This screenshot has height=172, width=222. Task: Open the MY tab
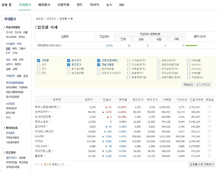[122, 5]
